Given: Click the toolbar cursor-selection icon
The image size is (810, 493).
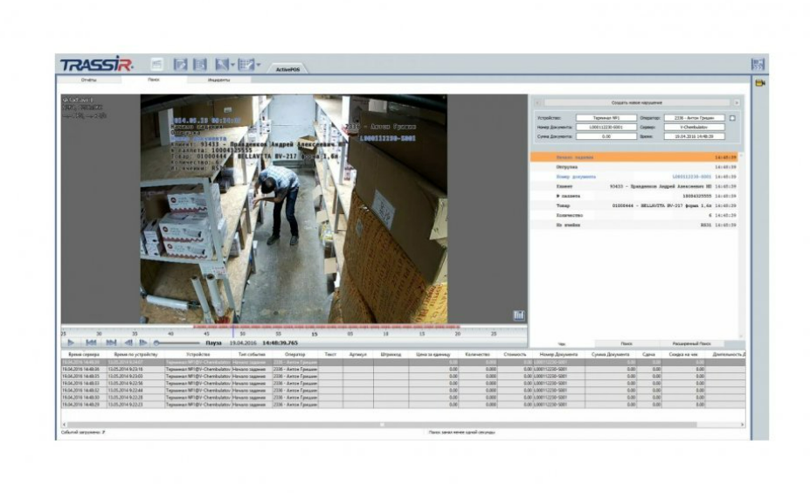Looking at the screenshot, I should tap(222, 64).
